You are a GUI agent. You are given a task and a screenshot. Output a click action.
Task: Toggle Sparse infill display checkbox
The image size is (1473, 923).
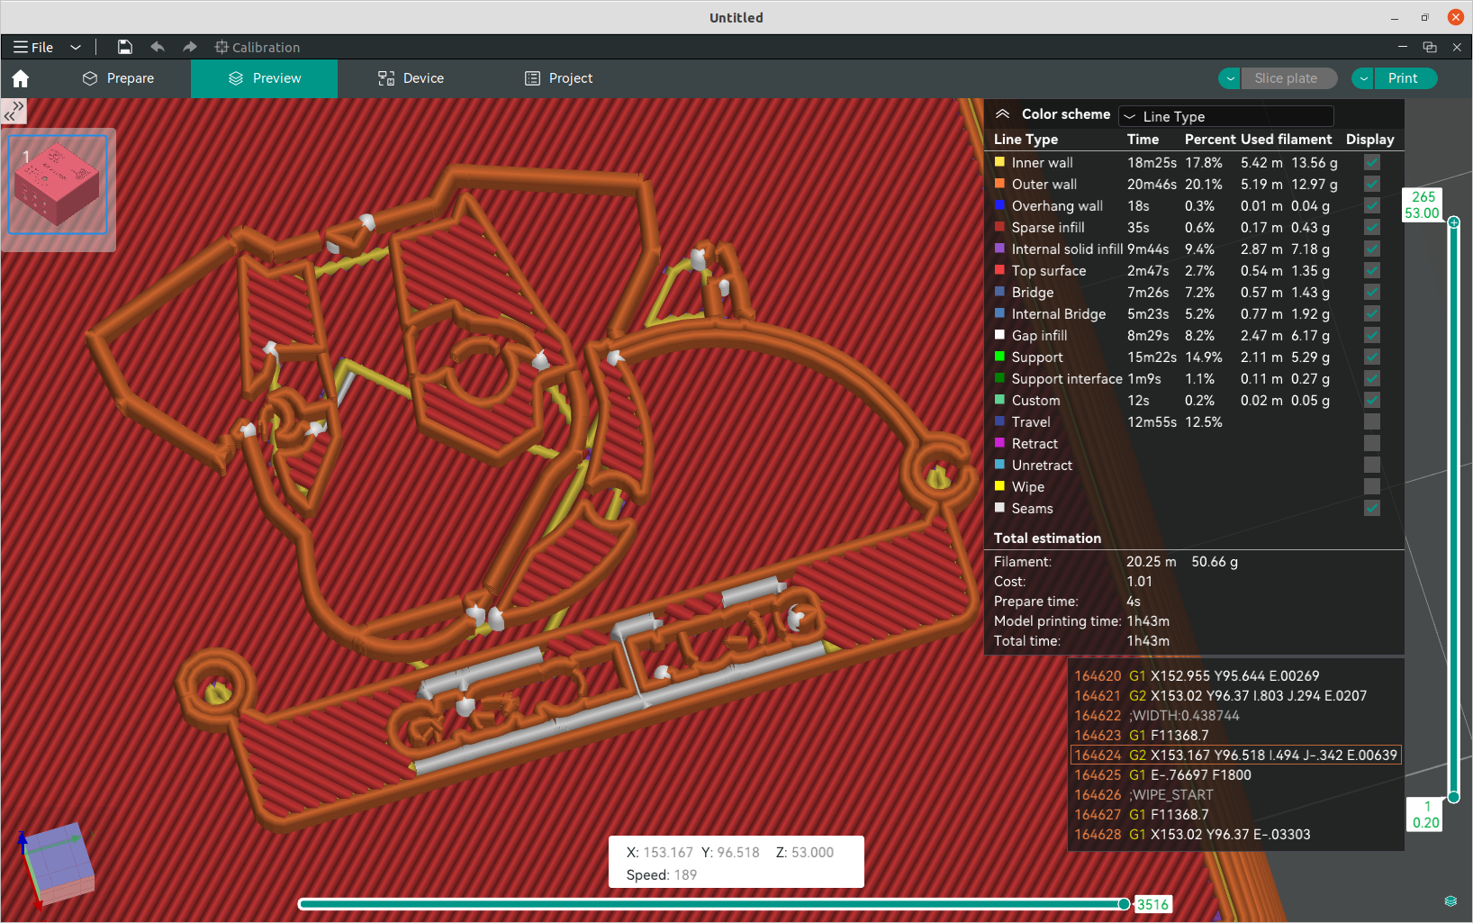[1372, 227]
